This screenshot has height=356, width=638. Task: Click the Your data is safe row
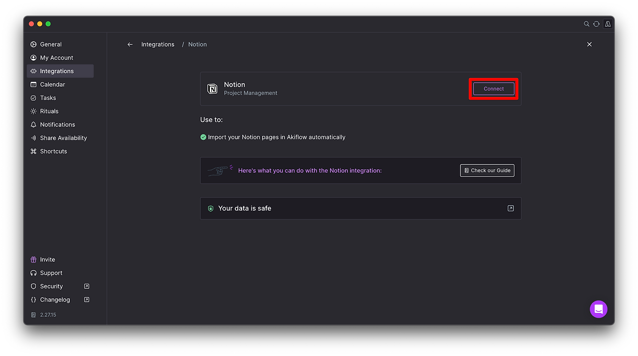pyautogui.click(x=360, y=208)
